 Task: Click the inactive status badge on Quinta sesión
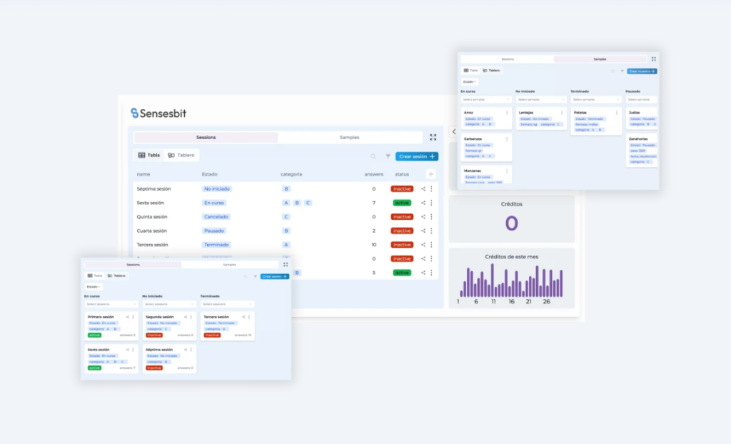402,217
